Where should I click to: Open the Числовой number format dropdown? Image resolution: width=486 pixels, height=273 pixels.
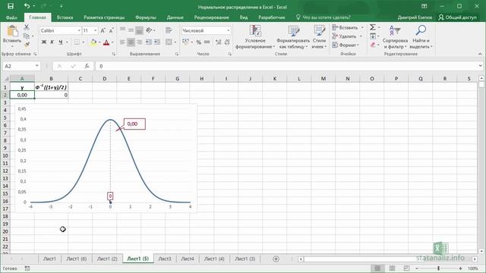[229, 30]
